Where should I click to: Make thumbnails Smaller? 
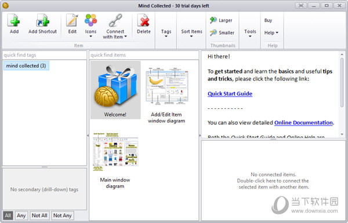[x=222, y=32]
